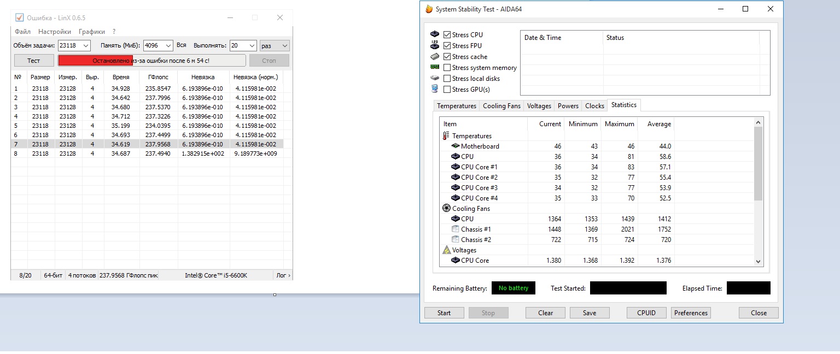This screenshot has width=840, height=354.
Task: Click the 'No battery' indicator
Action: pos(514,288)
